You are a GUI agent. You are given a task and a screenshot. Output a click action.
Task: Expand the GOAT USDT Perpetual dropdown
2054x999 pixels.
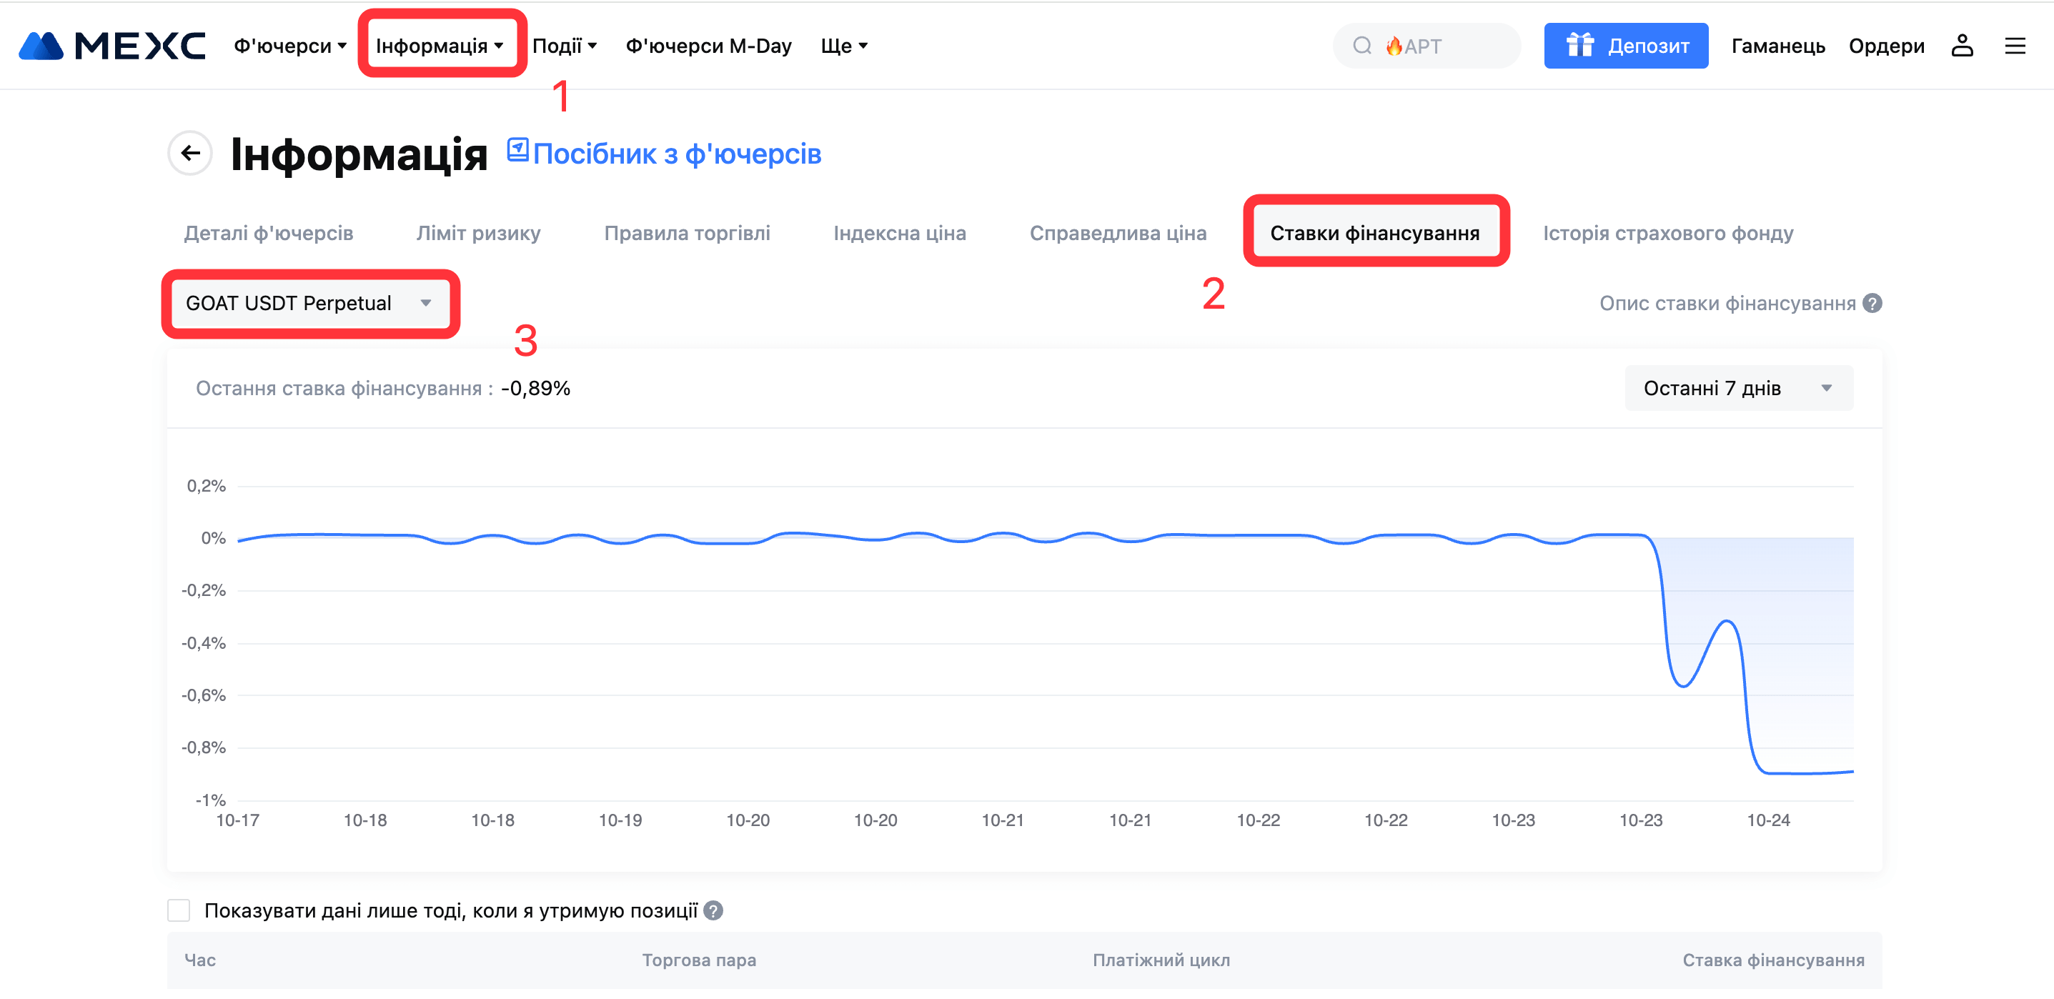pos(309,304)
